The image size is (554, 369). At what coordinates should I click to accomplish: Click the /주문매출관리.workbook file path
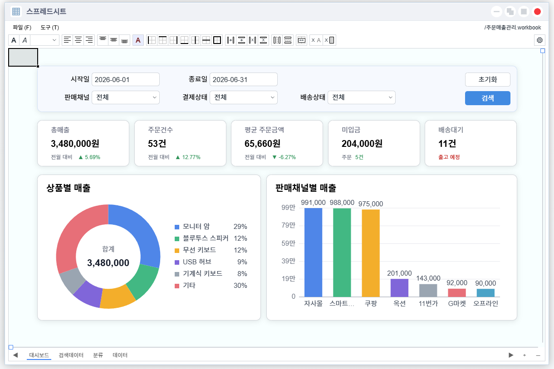[513, 28]
